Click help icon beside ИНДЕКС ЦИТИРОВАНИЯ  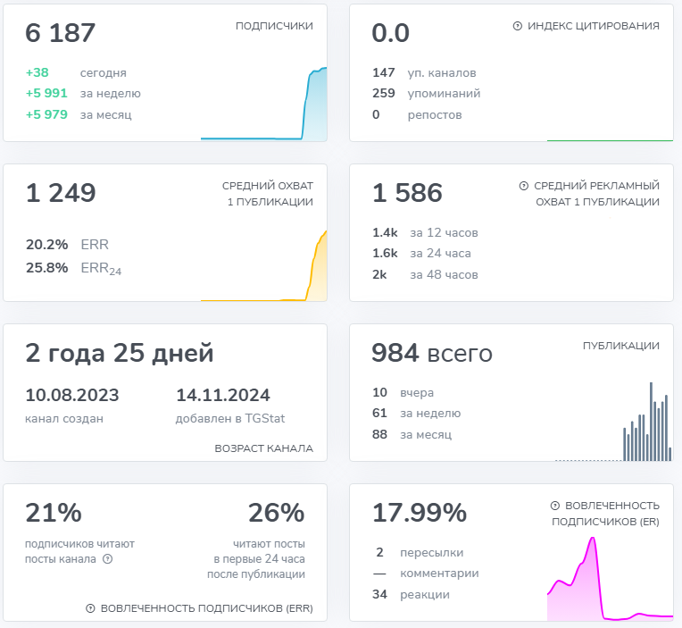(x=518, y=26)
